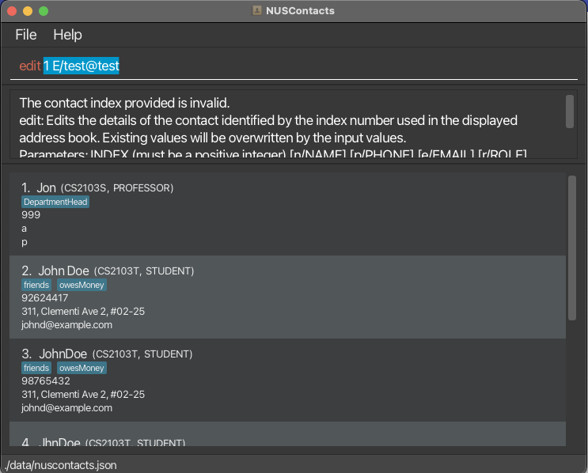
Task: Click 'The contact index provided is invalid.' message
Action: coord(124,103)
